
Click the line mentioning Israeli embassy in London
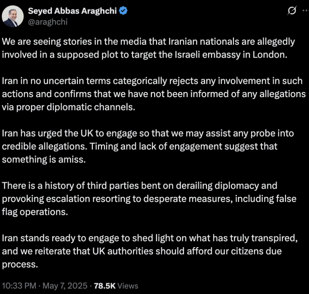tap(145, 55)
